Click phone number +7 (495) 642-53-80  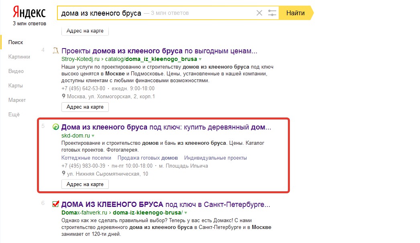(x=83, y=88)
